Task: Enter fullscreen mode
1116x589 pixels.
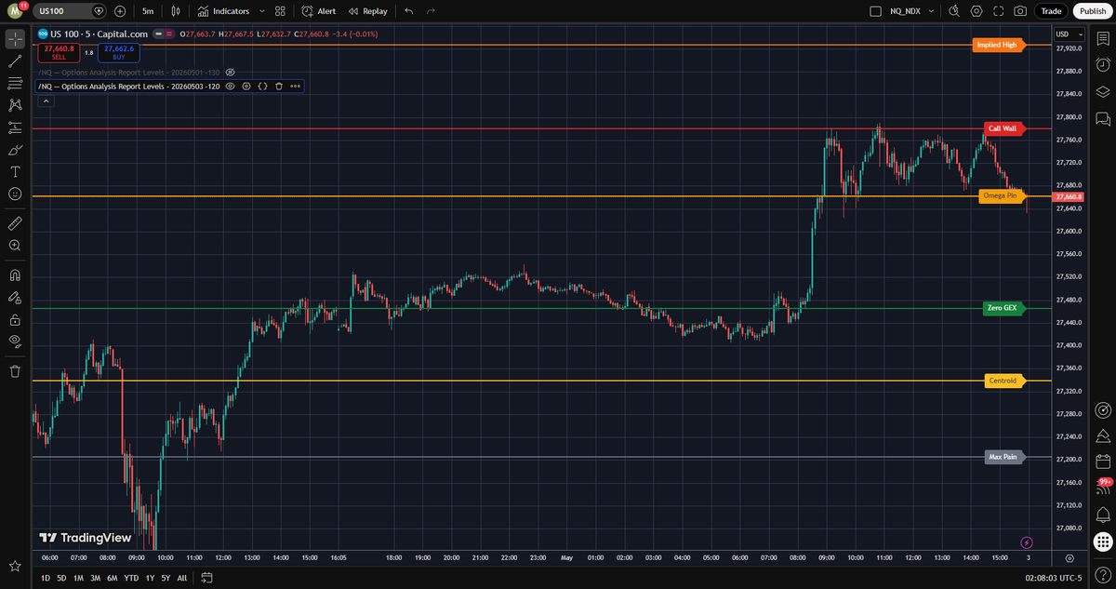Action: 999,11
